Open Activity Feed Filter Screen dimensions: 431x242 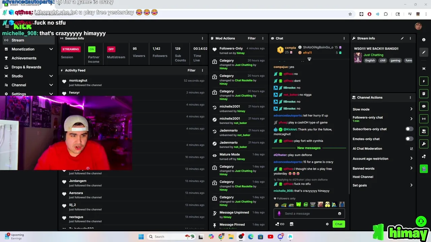tap(191, 70)
